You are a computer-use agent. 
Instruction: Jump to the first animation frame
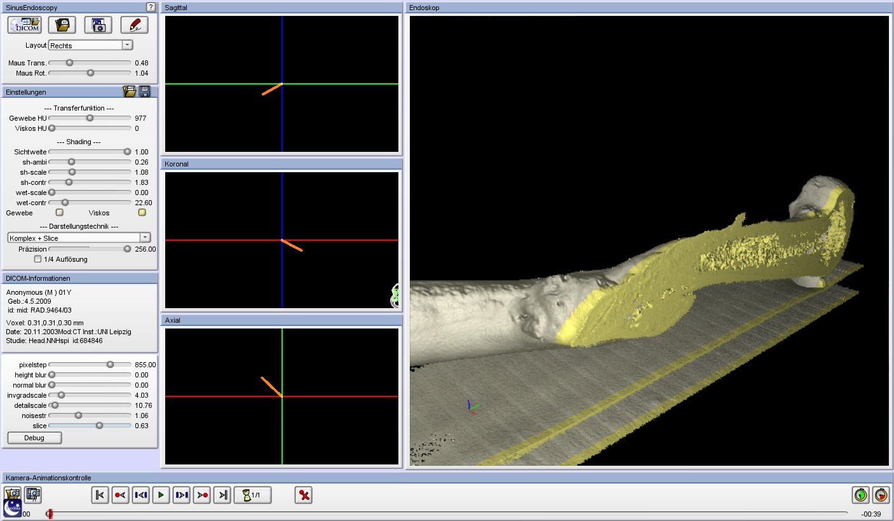click(x=100, y=495)
